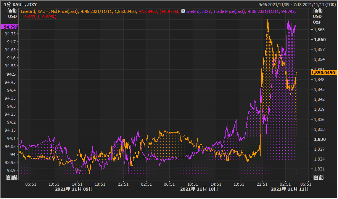Click the bold 94.5 left axis label
338x199 pixels.
coord(11,74)
